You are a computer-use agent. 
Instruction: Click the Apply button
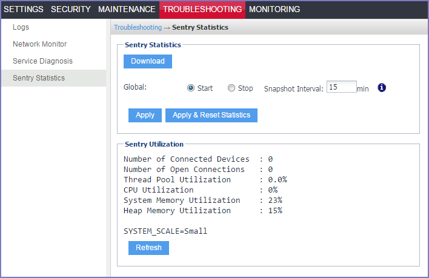145,115
